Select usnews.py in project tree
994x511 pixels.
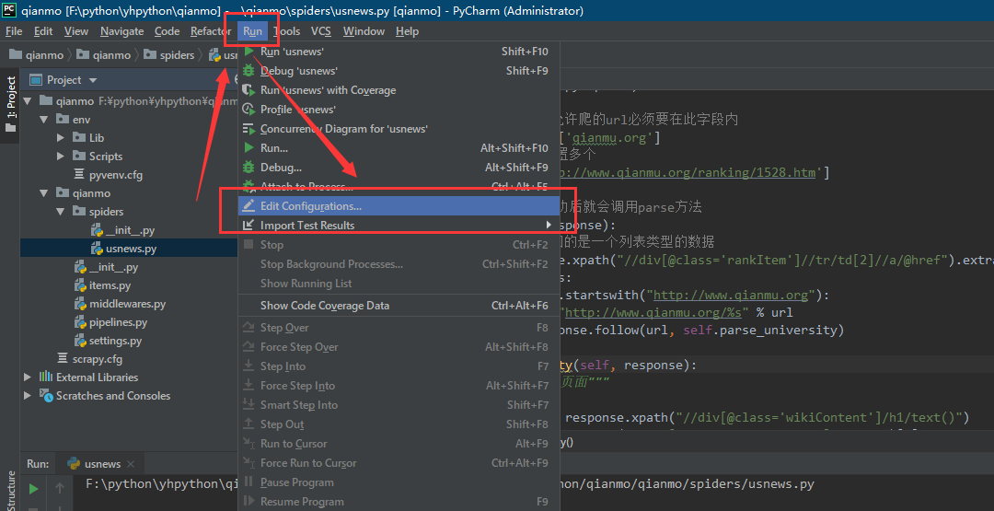tap(132, 249)
